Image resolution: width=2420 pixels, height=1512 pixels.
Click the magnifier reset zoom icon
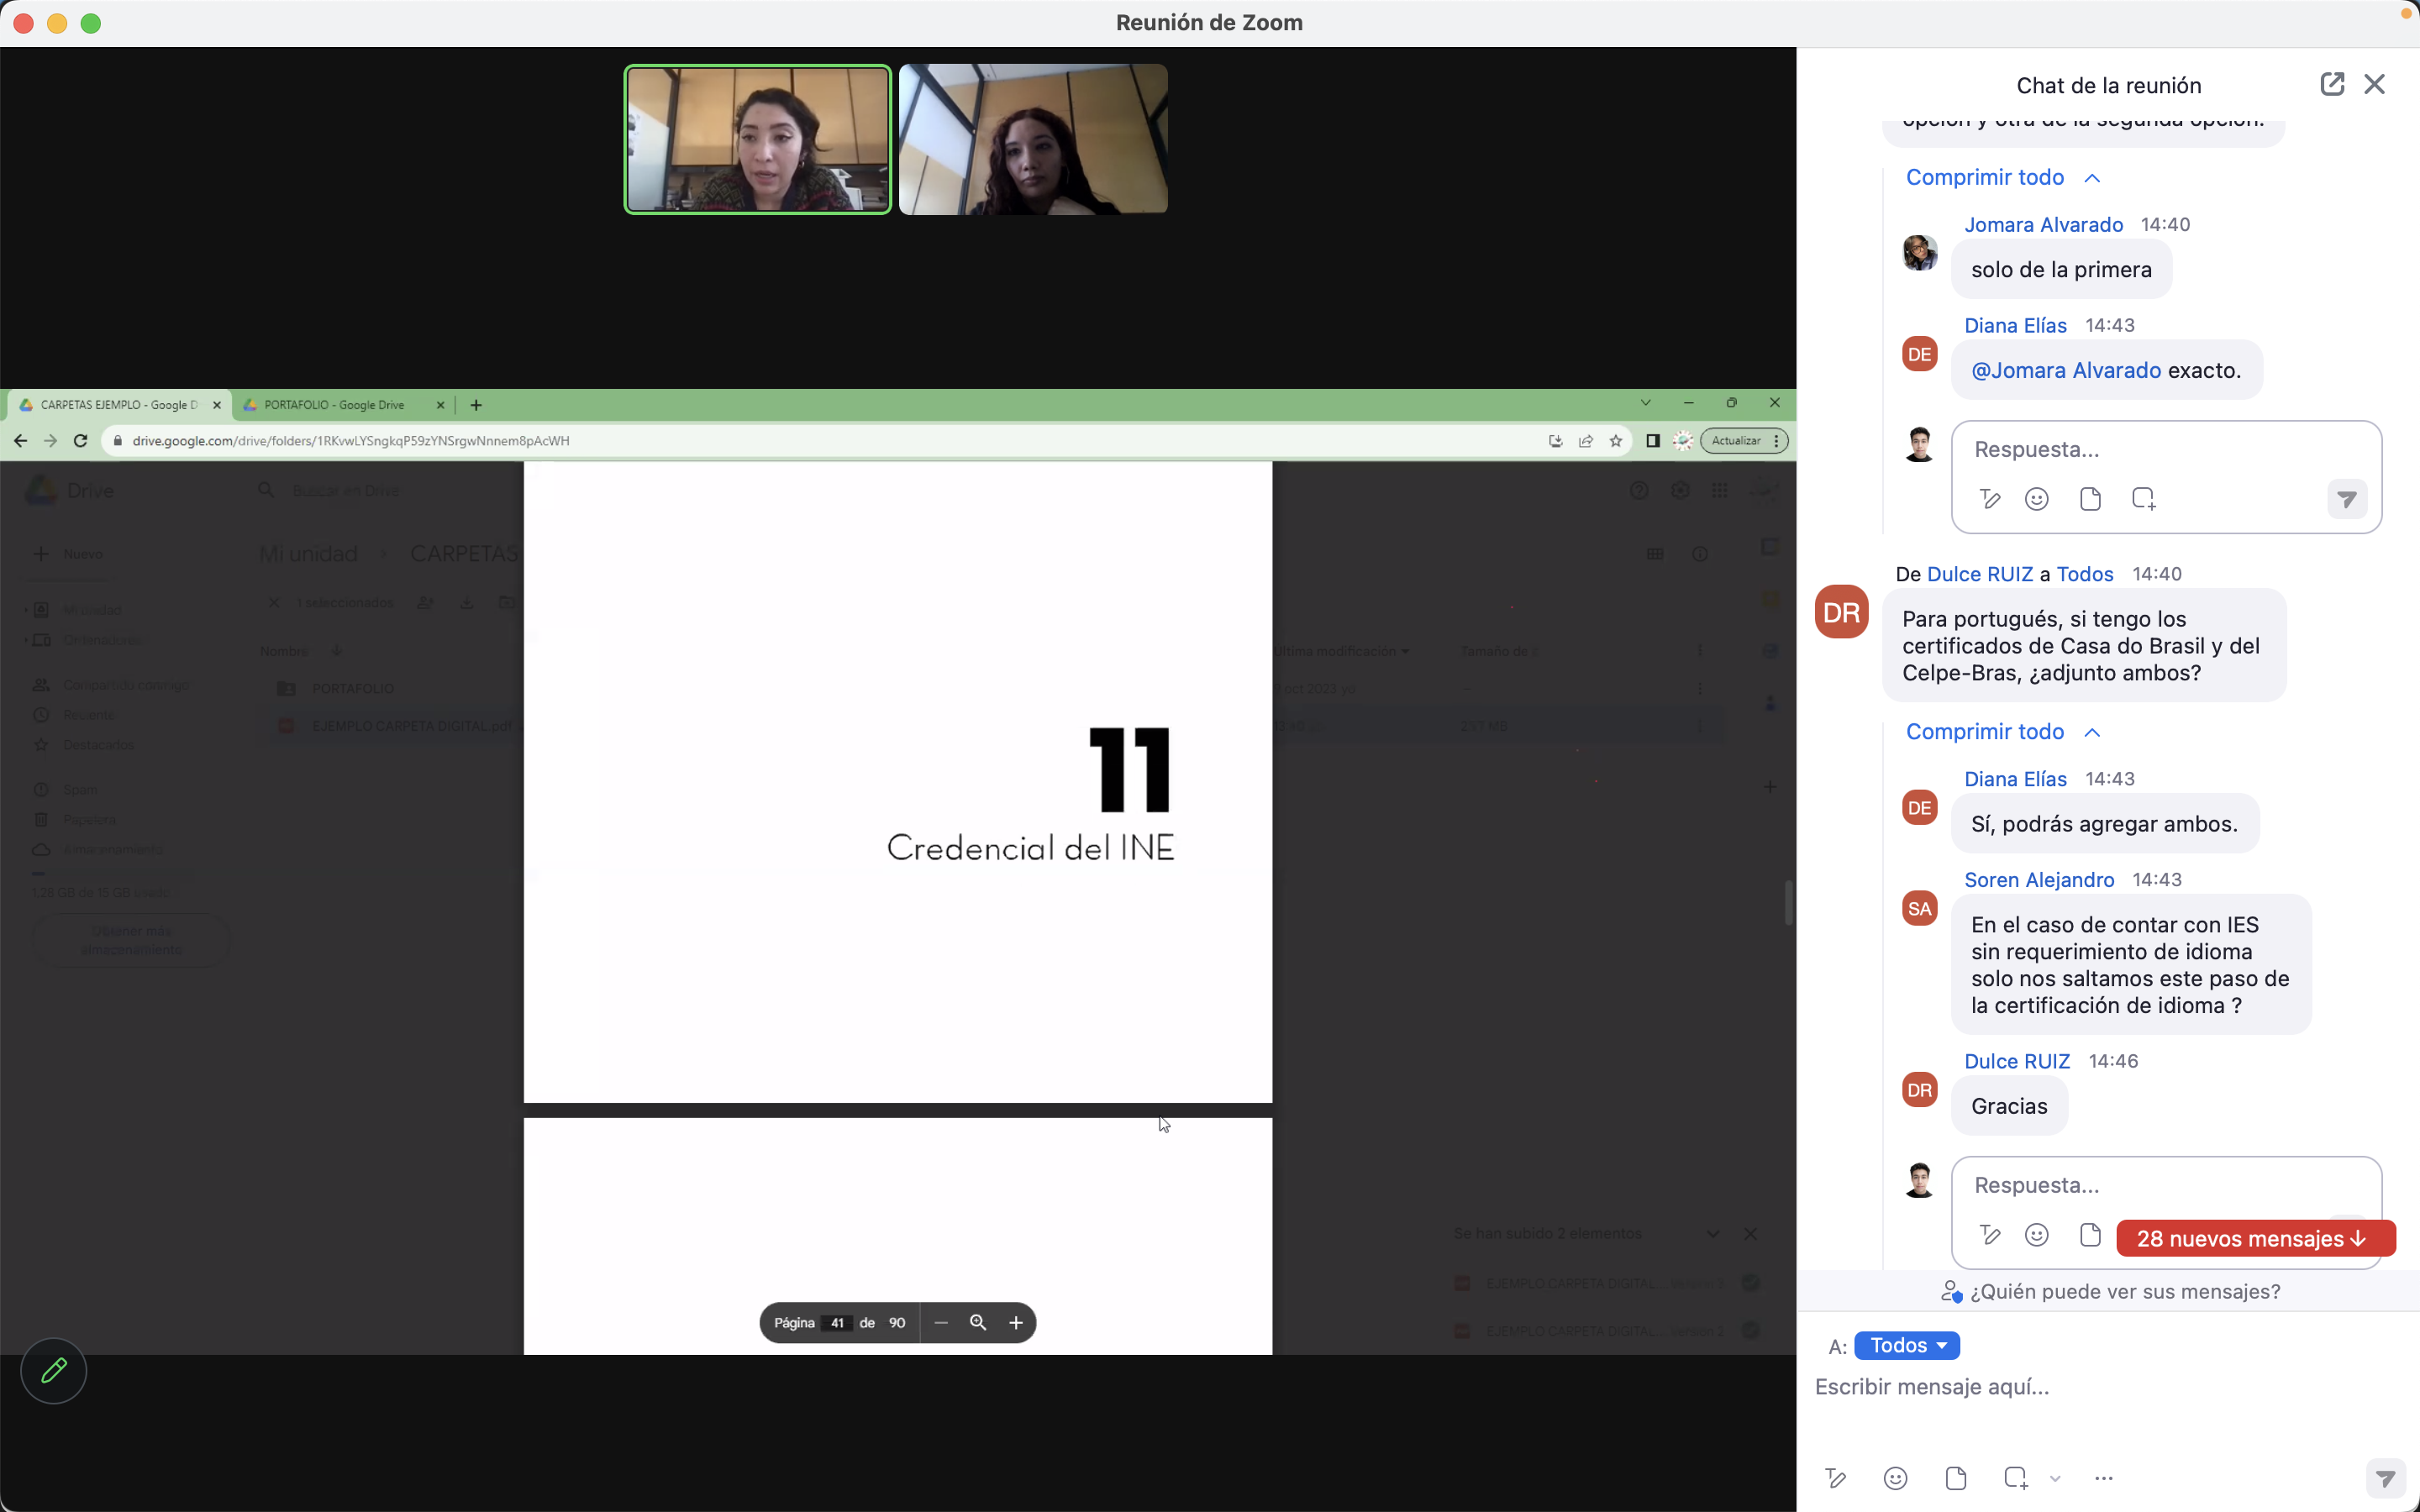point(978,1323)
